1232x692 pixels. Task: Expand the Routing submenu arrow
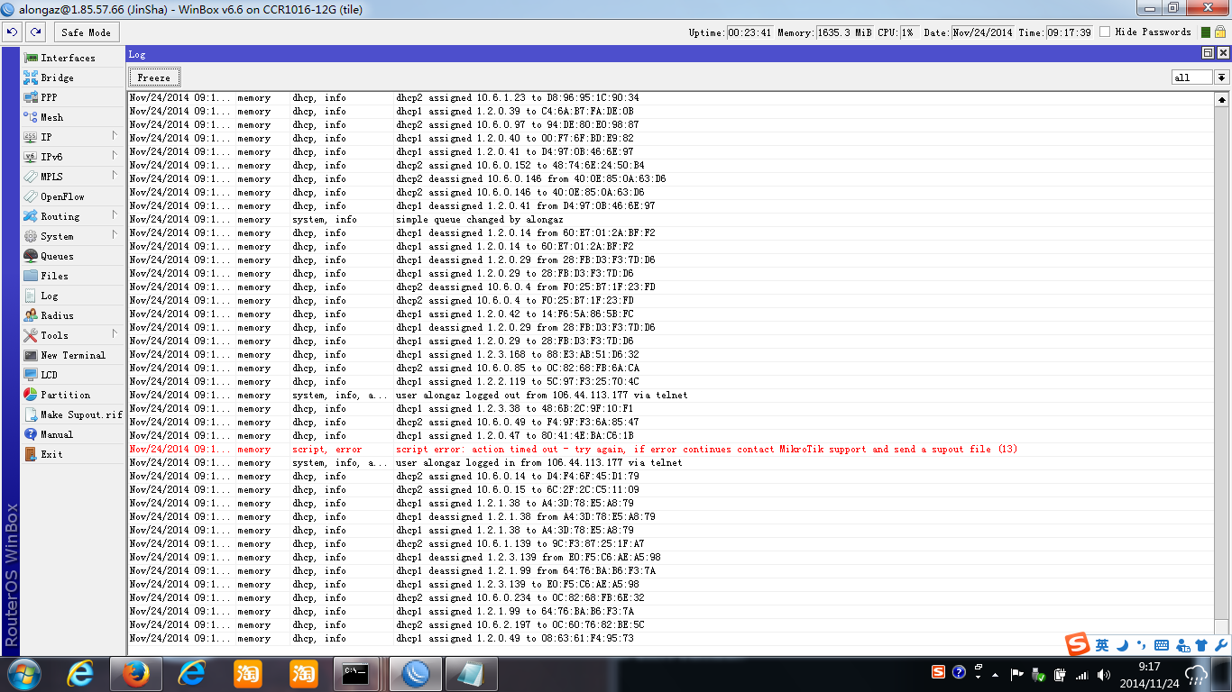pos(115,215)
